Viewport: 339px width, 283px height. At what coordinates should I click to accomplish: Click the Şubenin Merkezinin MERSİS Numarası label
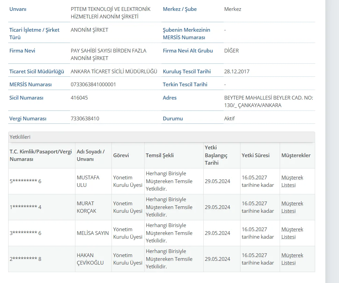(x=186, y=33)
